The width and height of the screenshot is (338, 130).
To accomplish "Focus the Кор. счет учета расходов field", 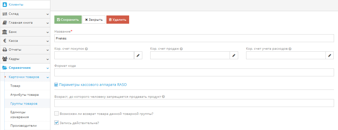I will 286,56.
